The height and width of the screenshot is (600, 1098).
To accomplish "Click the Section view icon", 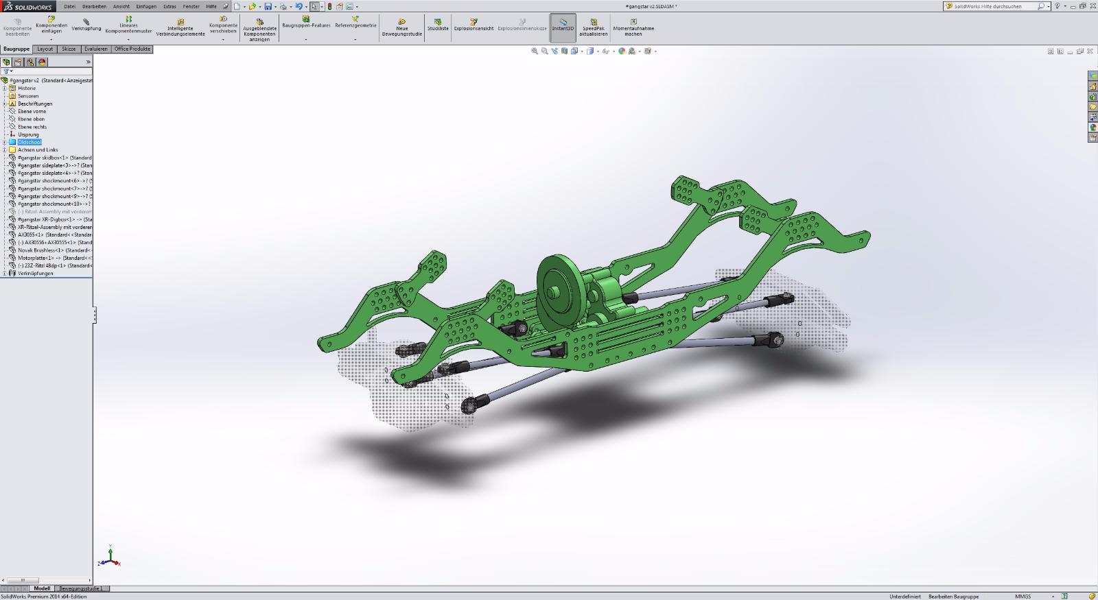I will click(565, 51).
